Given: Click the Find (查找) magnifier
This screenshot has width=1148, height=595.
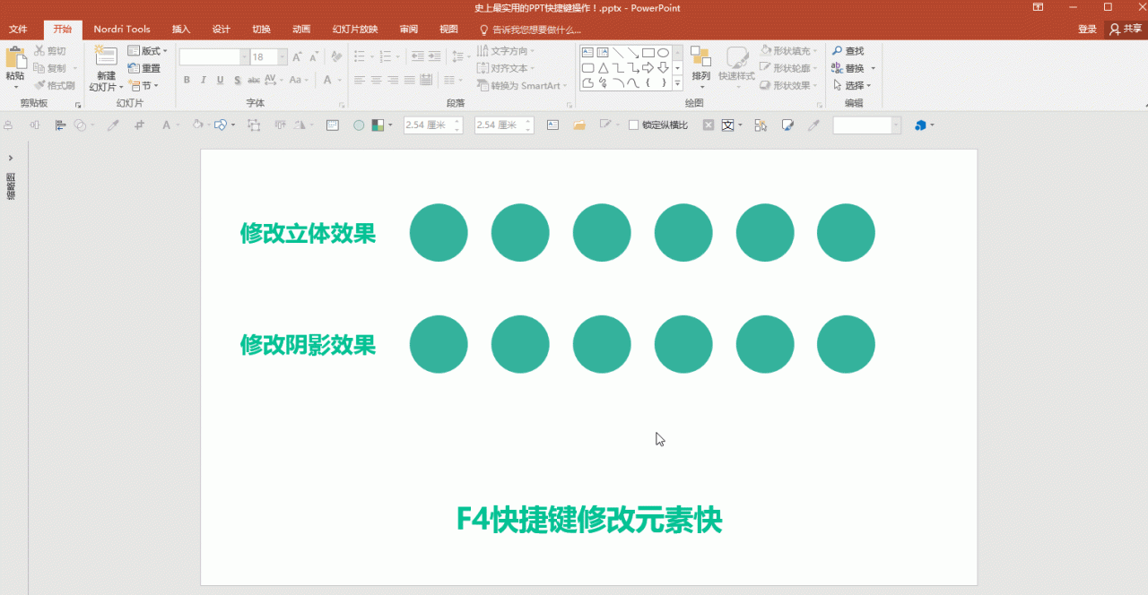Looking at the screenshot, I should (x=837, y=51).
